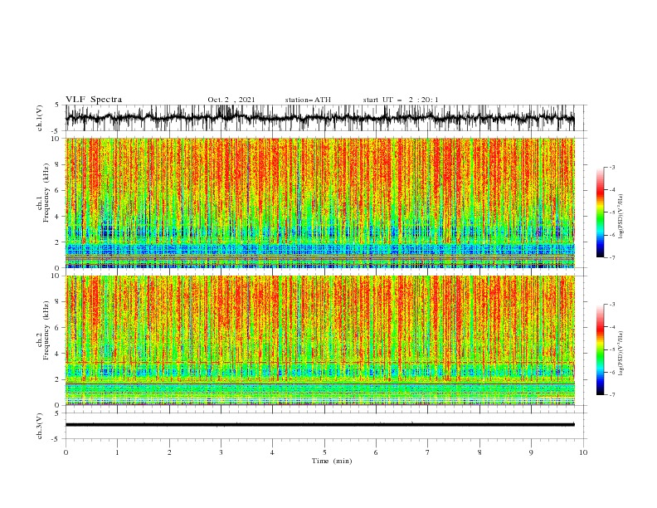Click the 'station=ATH' label

click(x=308, y=100)
